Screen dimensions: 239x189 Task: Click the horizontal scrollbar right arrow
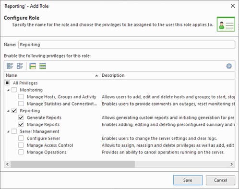pos(231,164)
